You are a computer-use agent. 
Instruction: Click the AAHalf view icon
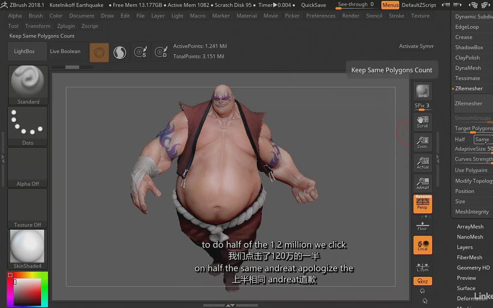tap(422, 183)
